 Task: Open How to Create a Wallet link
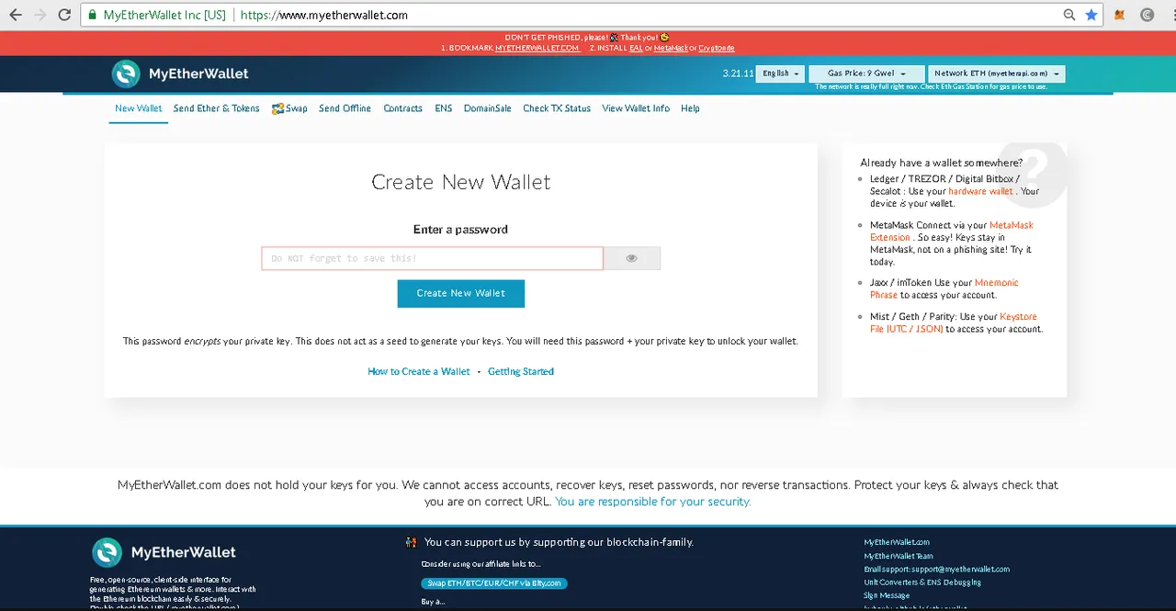click(419, 371)
